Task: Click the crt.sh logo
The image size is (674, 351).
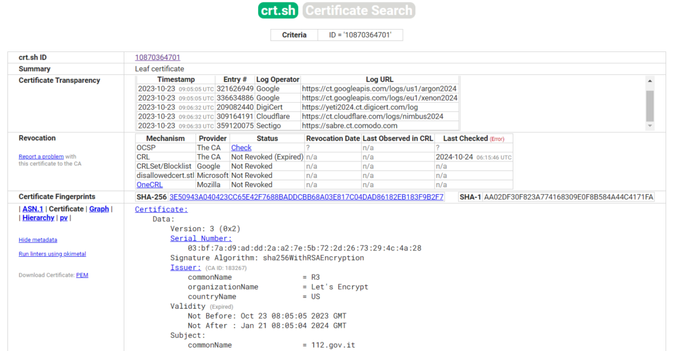Action: click(278, 11)
